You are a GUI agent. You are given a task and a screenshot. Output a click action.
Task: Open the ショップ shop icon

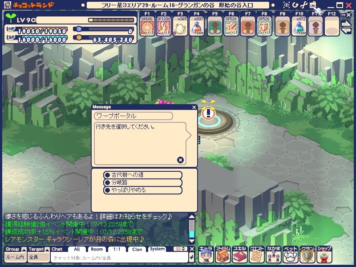tap(324, 255)
